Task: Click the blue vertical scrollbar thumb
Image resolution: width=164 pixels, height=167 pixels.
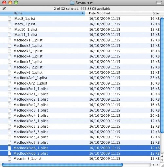Action: pyautogui.click(x=162, y=75)
